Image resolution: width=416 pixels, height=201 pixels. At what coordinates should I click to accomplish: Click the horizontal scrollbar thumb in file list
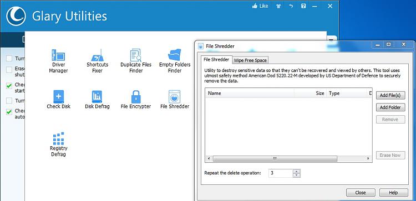[x=275, y=158]
